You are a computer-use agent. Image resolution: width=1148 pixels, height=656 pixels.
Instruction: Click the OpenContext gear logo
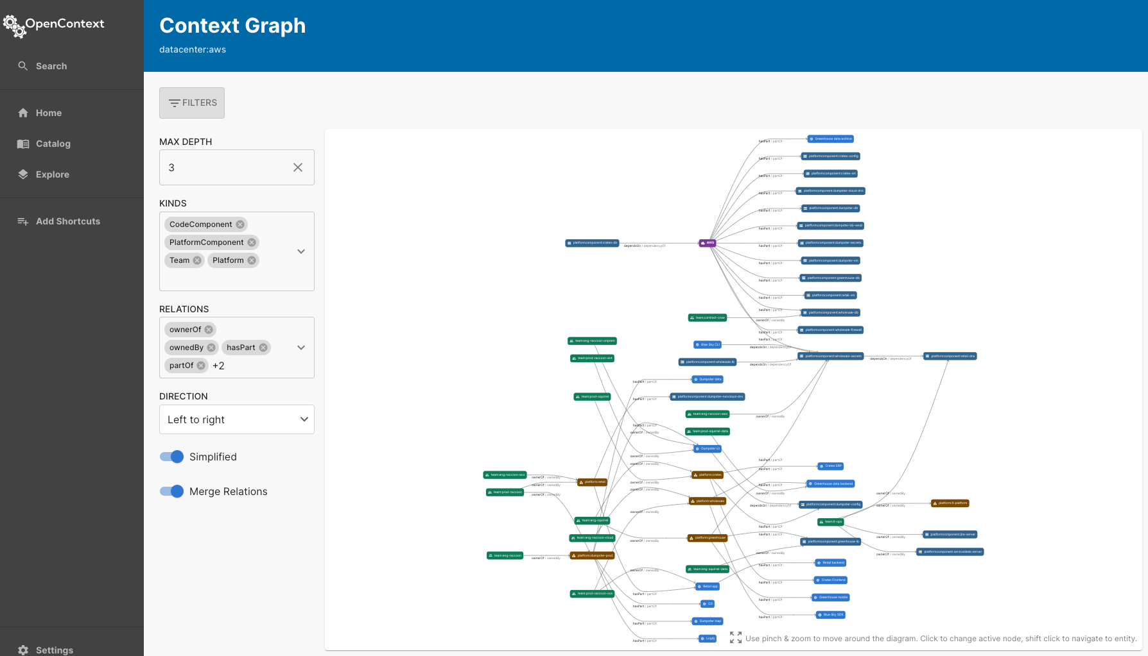[x=13, y=26]
